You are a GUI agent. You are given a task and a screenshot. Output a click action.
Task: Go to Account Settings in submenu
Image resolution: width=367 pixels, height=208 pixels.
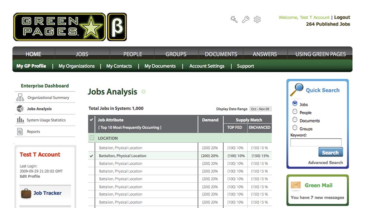pyautogui.click(x=207, y=66)
